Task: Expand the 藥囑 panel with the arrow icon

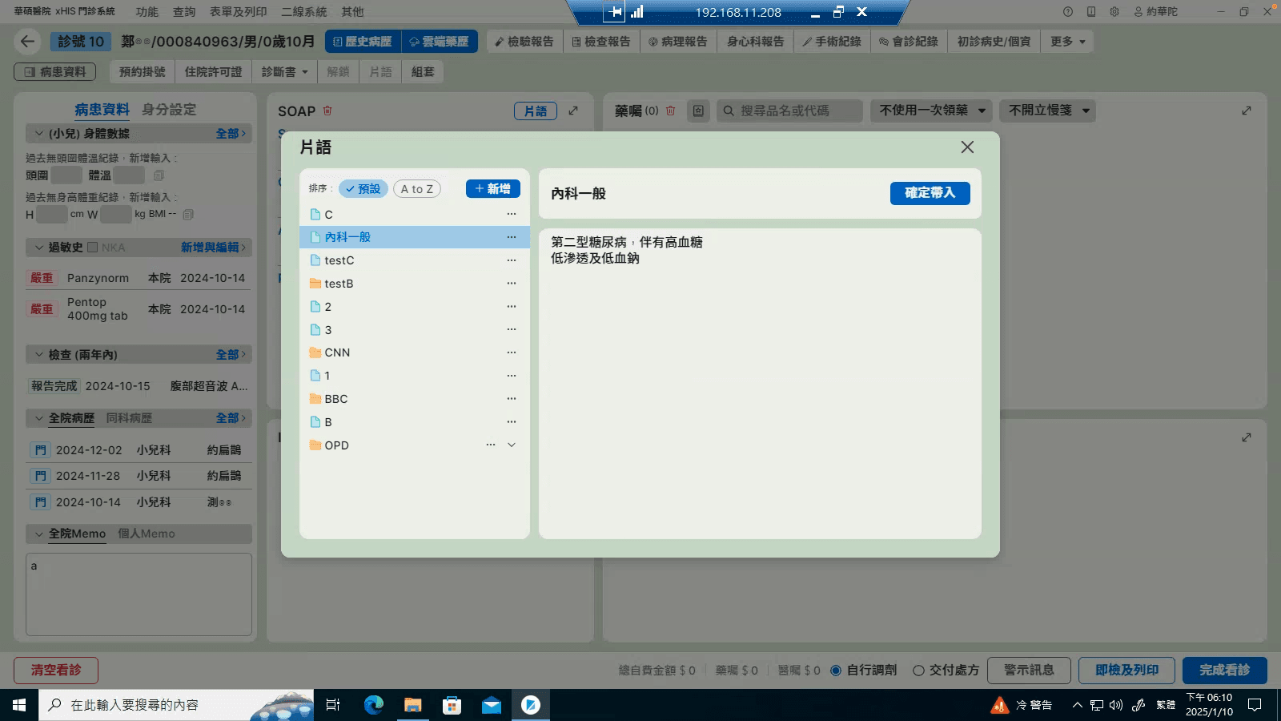Action: pos(1247,111)
